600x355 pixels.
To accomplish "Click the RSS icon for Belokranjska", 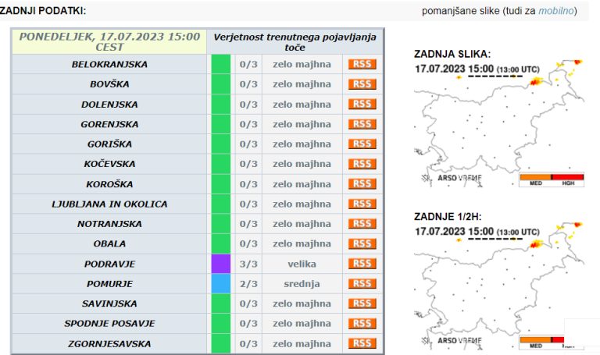I will click(x=362, y=64).
